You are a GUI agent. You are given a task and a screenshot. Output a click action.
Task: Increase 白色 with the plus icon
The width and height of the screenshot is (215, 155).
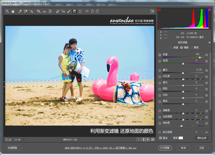point(206,95)
